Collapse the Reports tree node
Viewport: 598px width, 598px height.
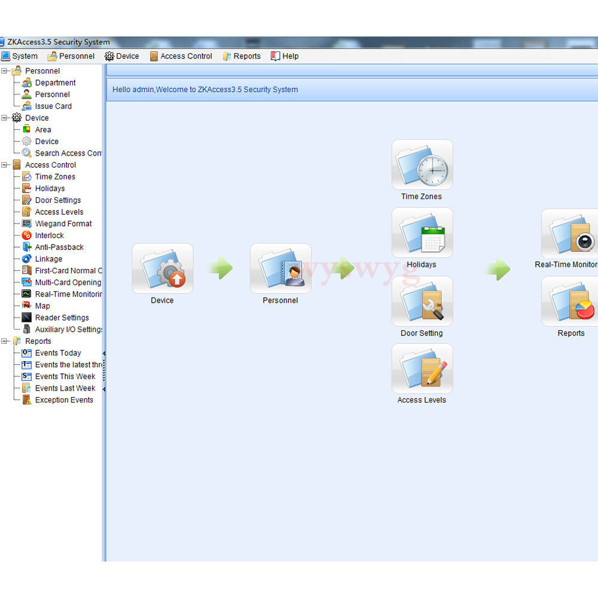[5, 341]
